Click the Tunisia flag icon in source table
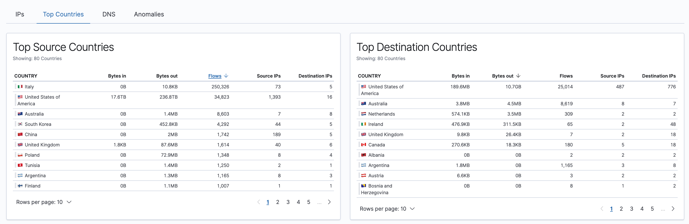 tap(20, 165)
